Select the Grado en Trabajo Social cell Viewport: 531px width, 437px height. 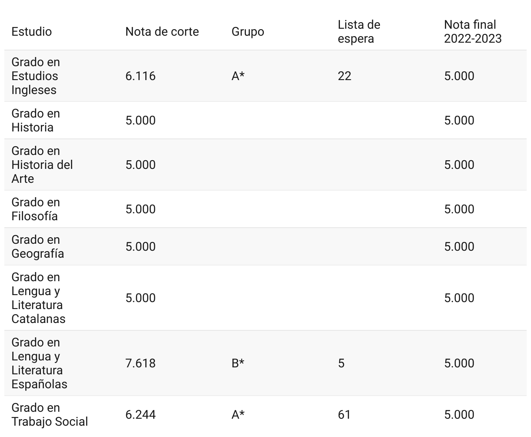point(50,415)
